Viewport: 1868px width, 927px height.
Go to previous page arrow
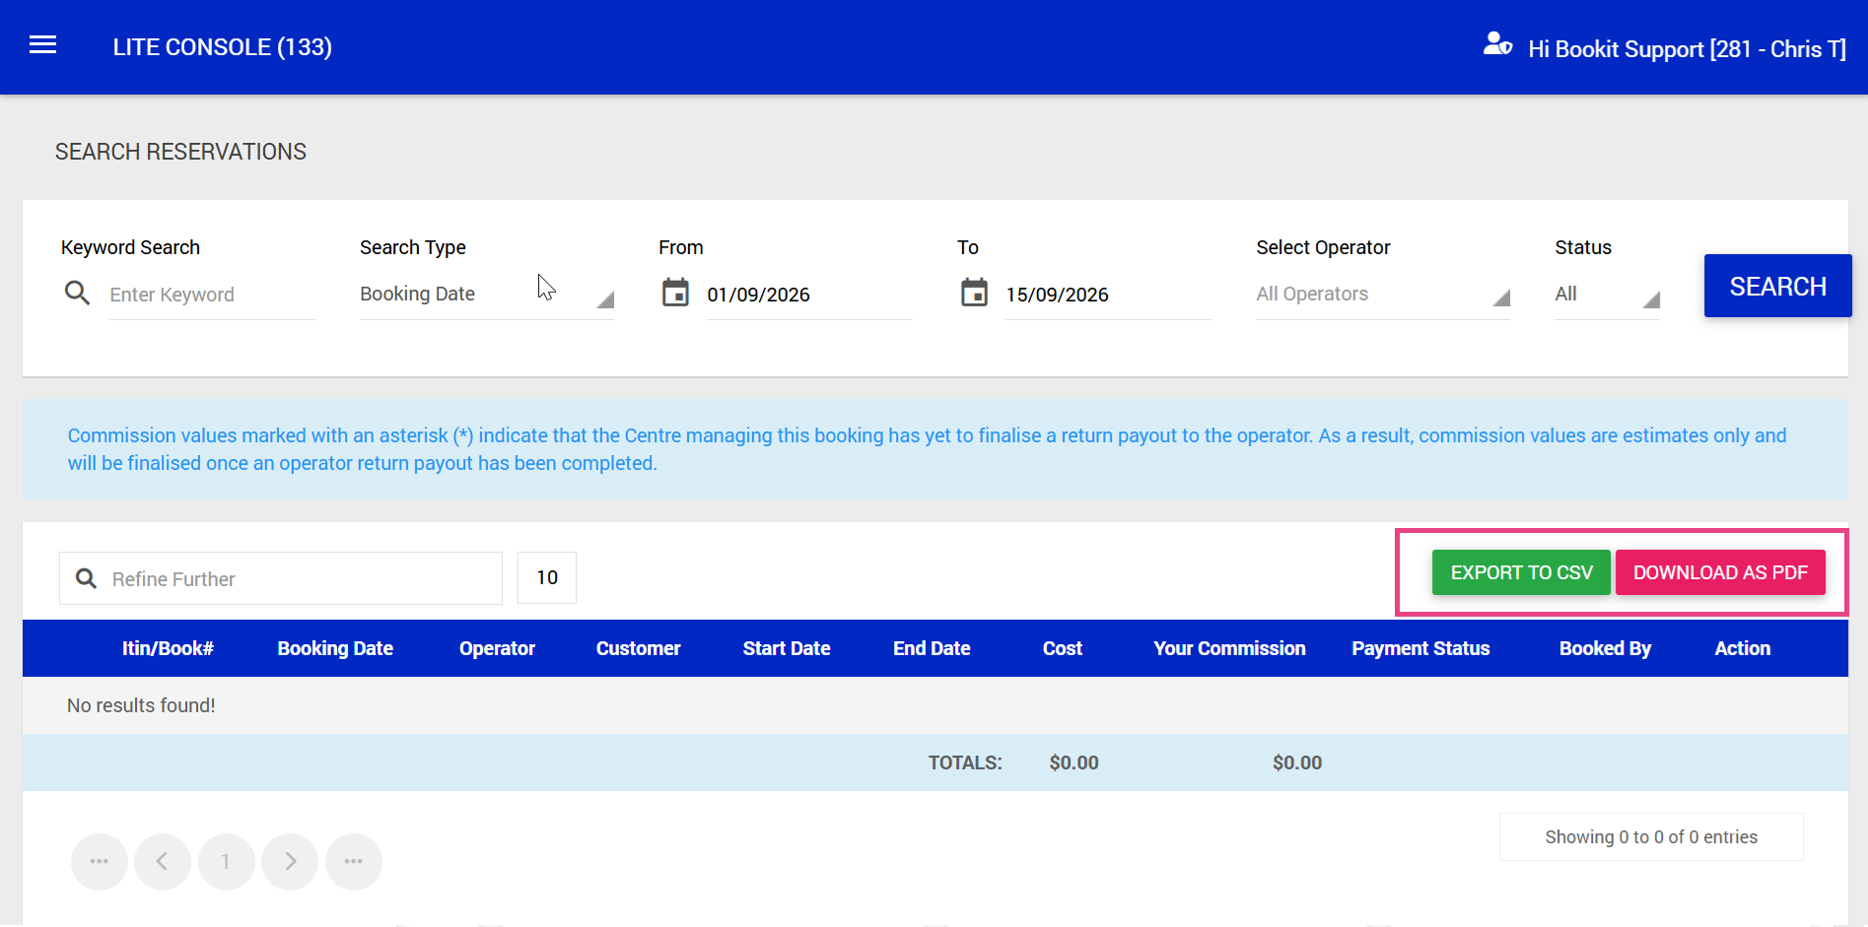(x=163, y=862)
